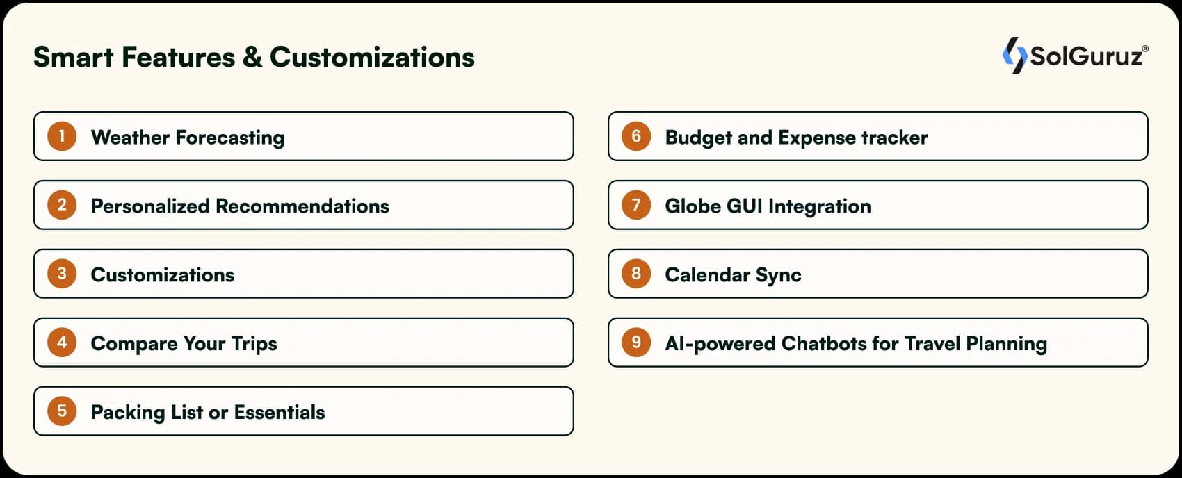This screenshot has width=1182, height=478.
Task: Open the Calendar Sync item
Action: pyautogui.click(x=733, y=274)
